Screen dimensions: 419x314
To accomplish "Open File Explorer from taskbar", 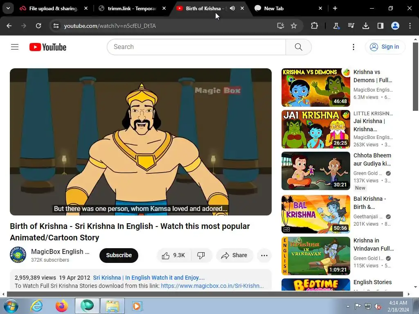I will [112, 306].
